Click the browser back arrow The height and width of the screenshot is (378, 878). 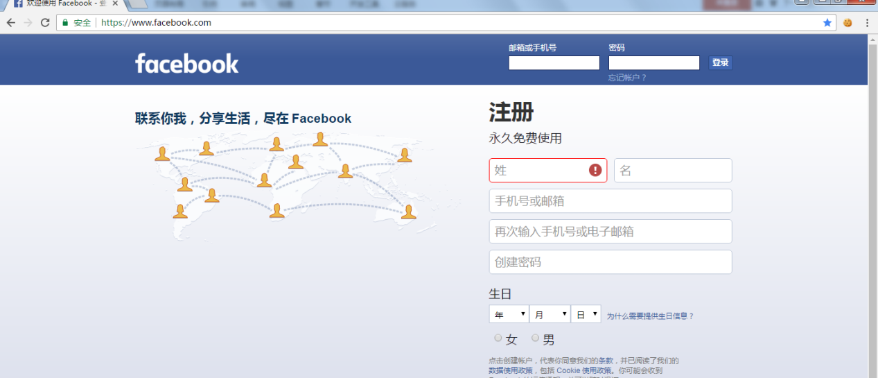tap(10, 23)
